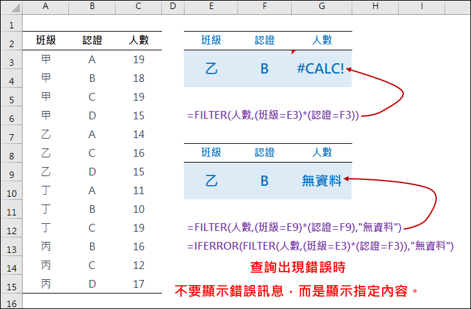Select row 9 header
471x309 pixels.
(12, 172)
